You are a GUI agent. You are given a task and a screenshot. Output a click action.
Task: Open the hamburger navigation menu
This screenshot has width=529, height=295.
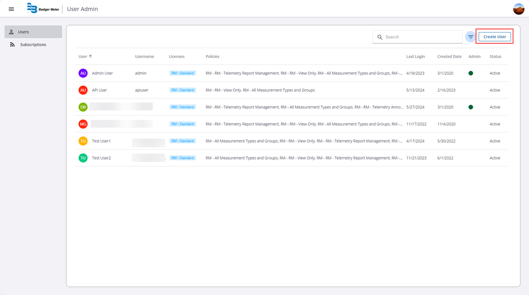[11, 9]
